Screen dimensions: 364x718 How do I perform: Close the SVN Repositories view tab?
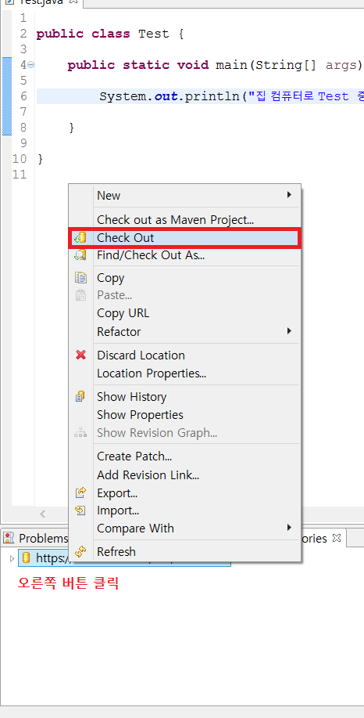[337, 538]
